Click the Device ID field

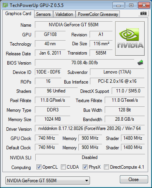pos(48,72)
